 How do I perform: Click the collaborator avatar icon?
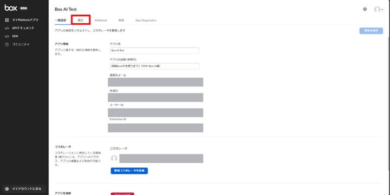point(114,158)
